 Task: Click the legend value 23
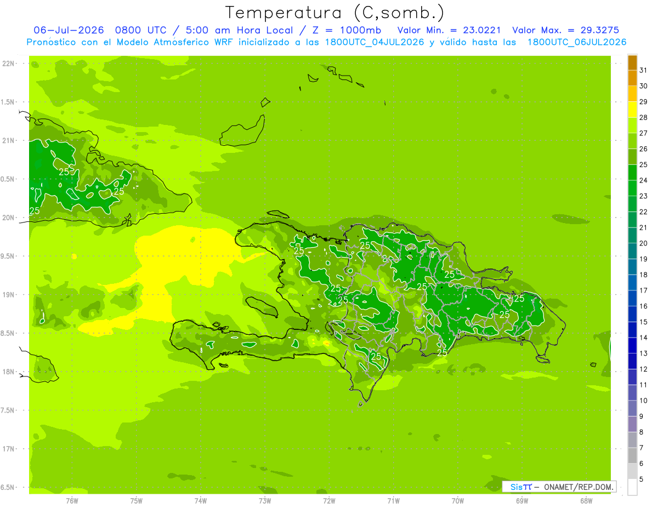pyautogui.click(x=643, y=196)
